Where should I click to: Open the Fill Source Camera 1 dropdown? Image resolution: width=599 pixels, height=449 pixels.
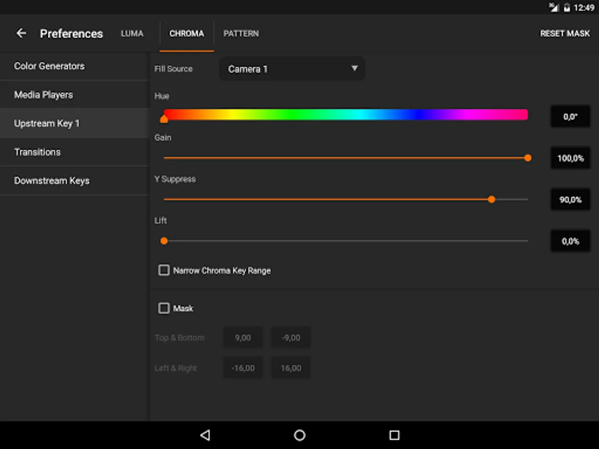292,69
